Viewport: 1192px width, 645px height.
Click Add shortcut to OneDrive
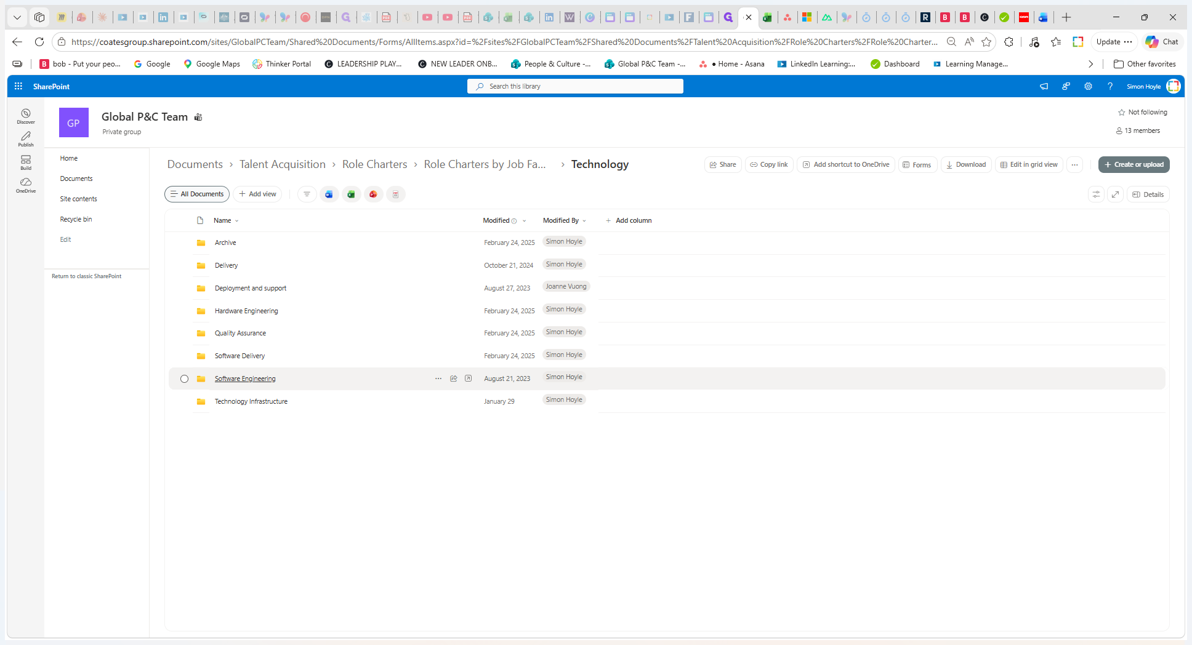coord(846,164)
